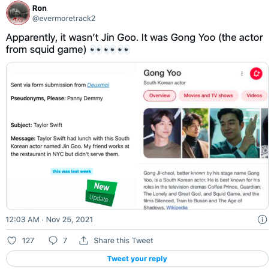274x272 pixels.
Task: Open the Videos tab
Action: [254, 95]
